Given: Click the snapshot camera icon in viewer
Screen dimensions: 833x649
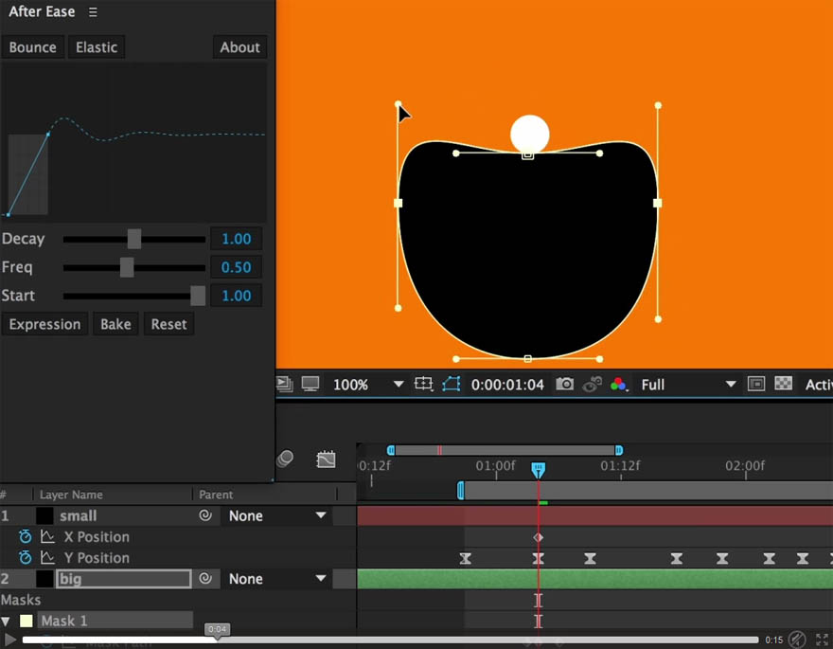Looking at the screenshot, I should point(565,384).
